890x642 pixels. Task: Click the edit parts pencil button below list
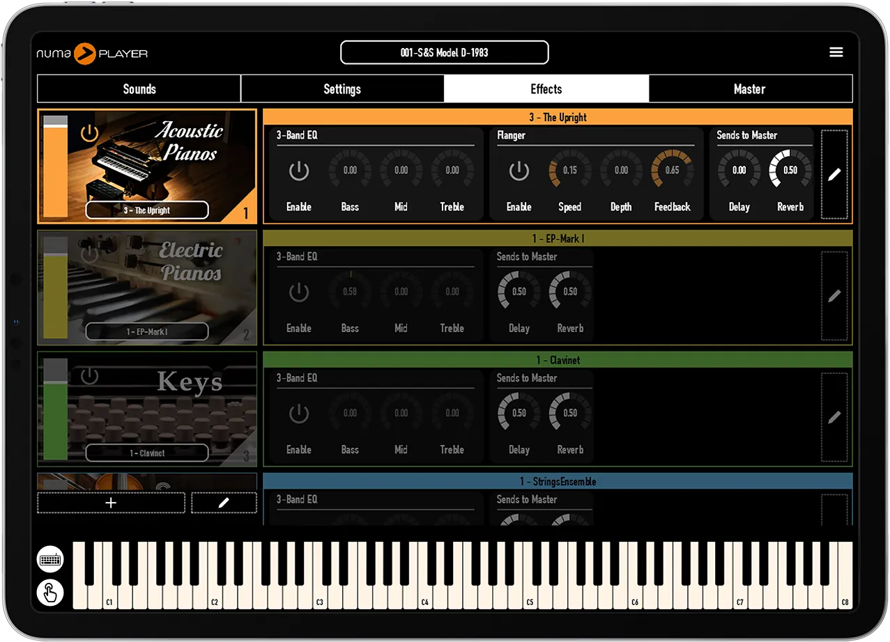224,503
